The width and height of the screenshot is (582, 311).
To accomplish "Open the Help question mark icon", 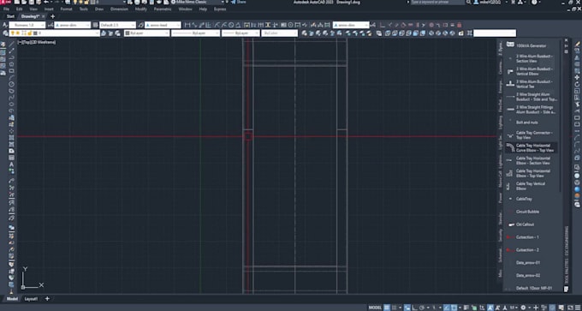I will [534, 3].
